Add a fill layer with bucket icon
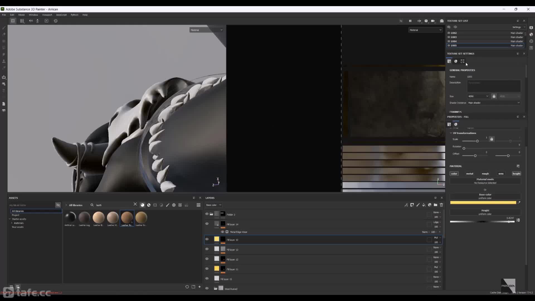 424,205
